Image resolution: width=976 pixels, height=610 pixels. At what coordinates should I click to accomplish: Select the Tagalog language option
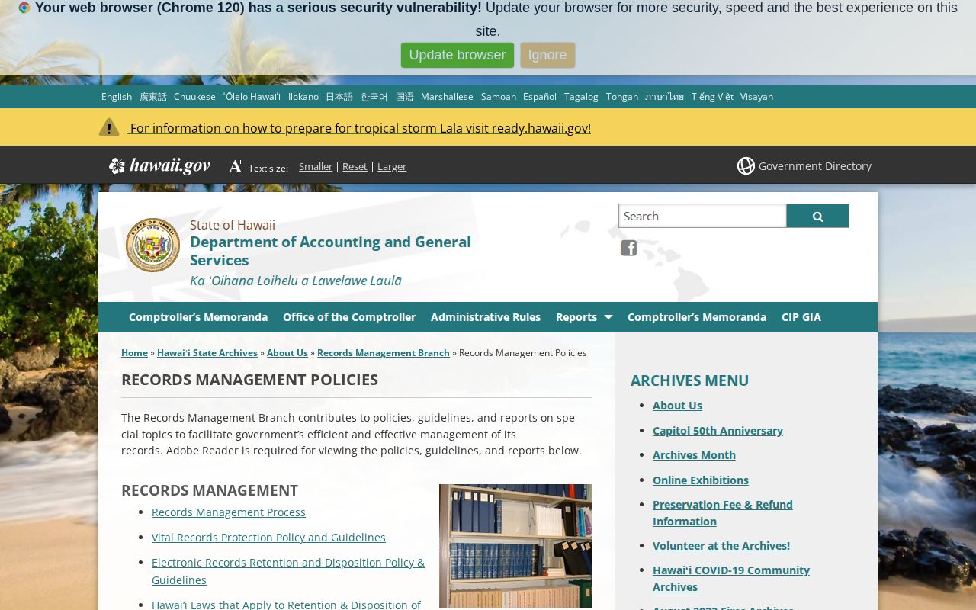[581, 97]
